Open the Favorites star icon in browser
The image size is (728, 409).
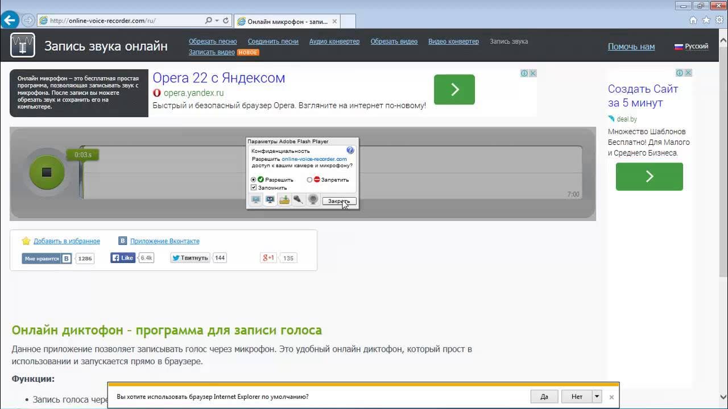click(706, 20)
